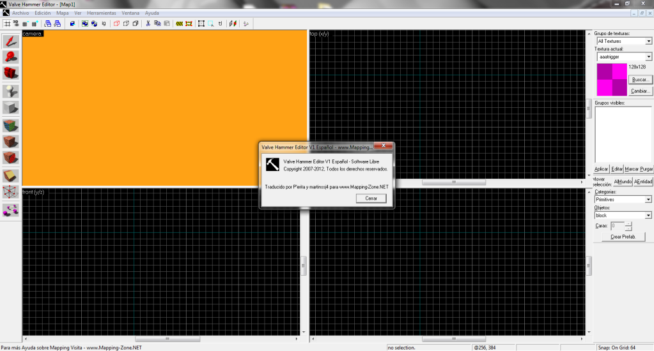Screen dimensions: 654x351
Task: Open the Archivo menu
Action: 20,13
